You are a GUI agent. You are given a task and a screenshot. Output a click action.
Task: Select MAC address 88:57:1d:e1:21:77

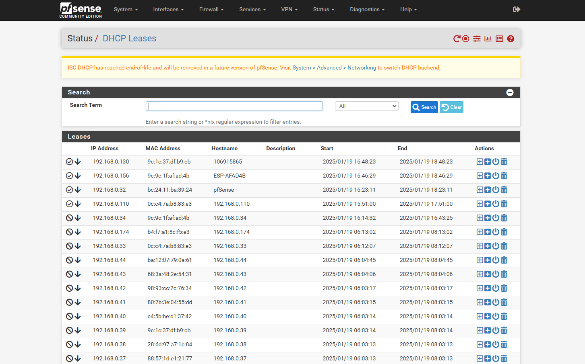pyautogui.click(x=170, y=358)
